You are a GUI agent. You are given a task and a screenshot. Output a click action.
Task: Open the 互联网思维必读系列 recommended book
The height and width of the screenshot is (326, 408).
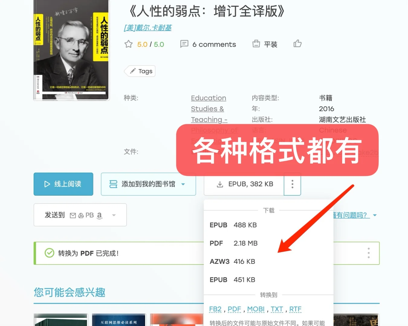(x=119, y=320)
